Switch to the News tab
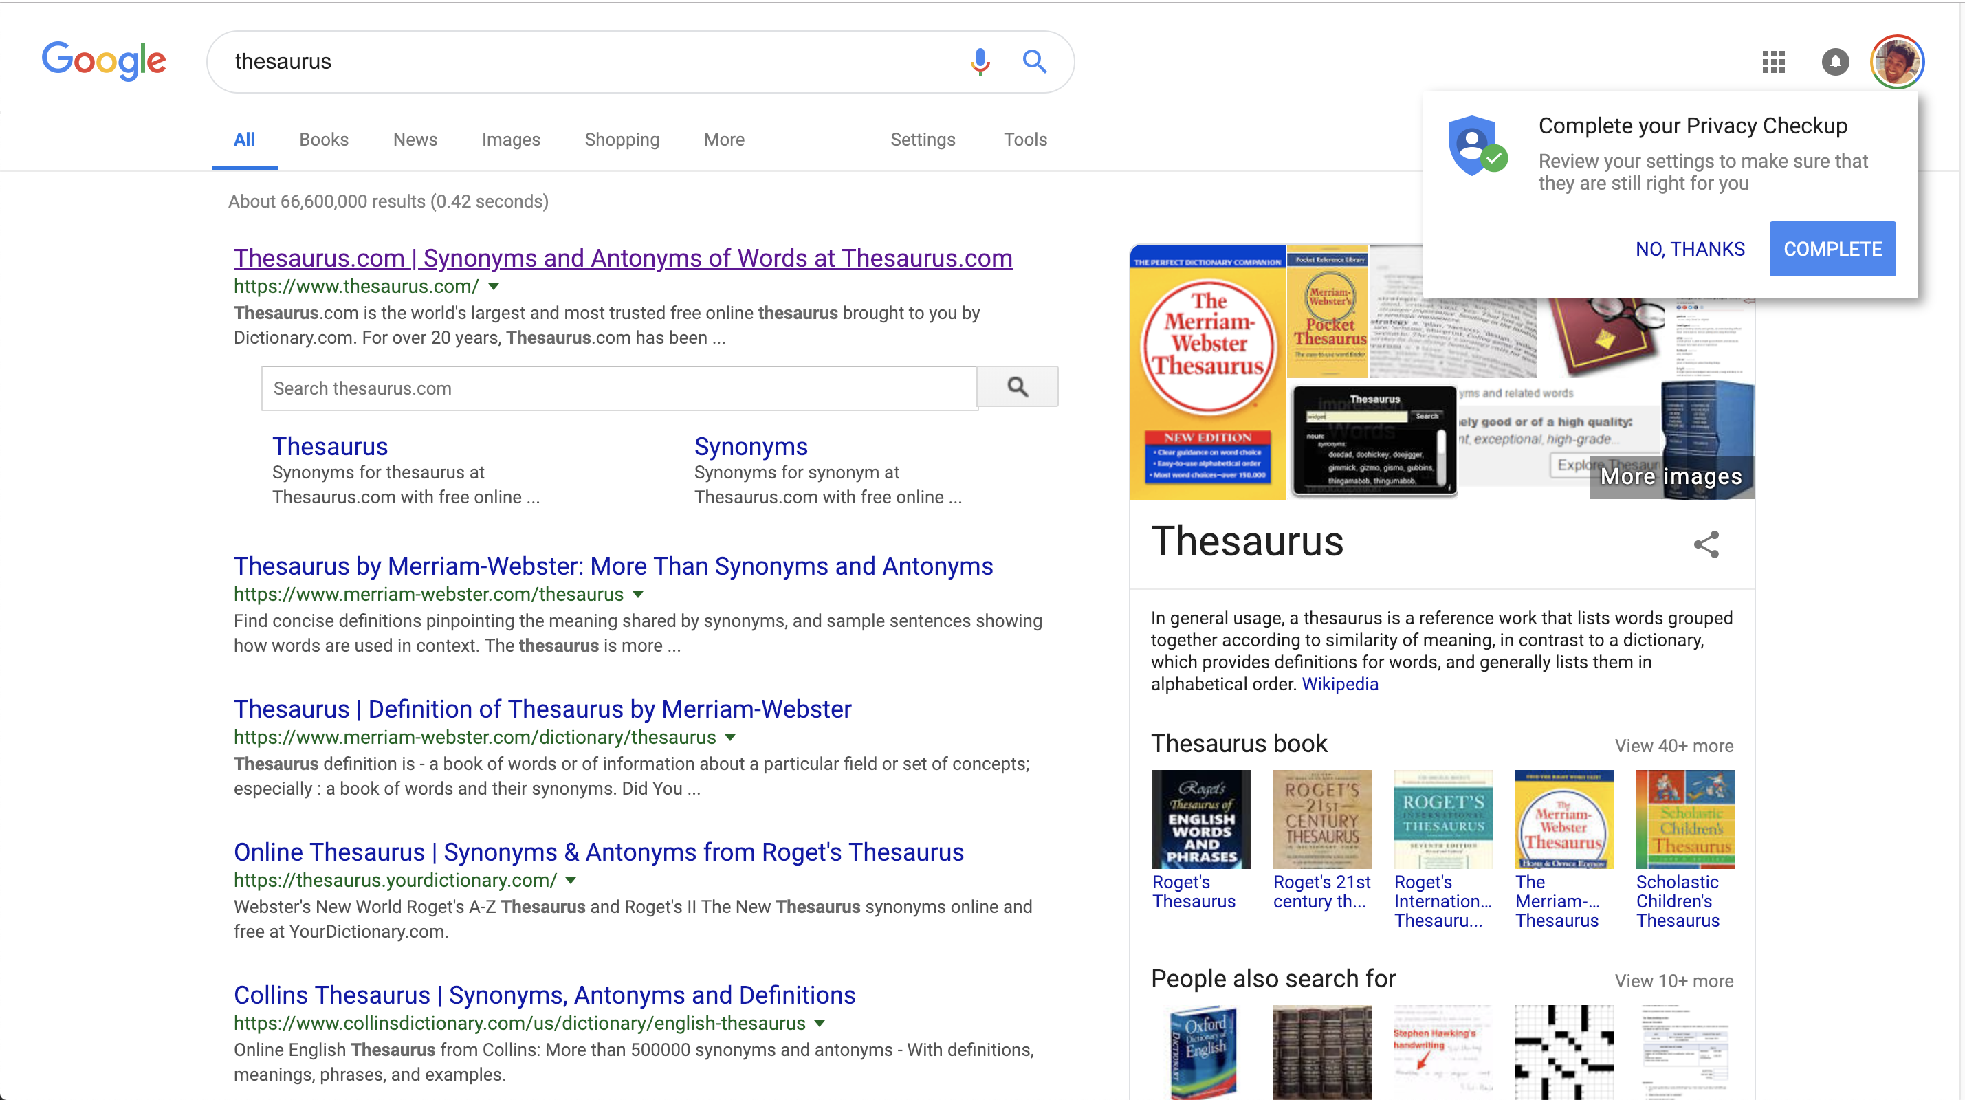The image size is (1965, 1100). (x=415, y=140)
